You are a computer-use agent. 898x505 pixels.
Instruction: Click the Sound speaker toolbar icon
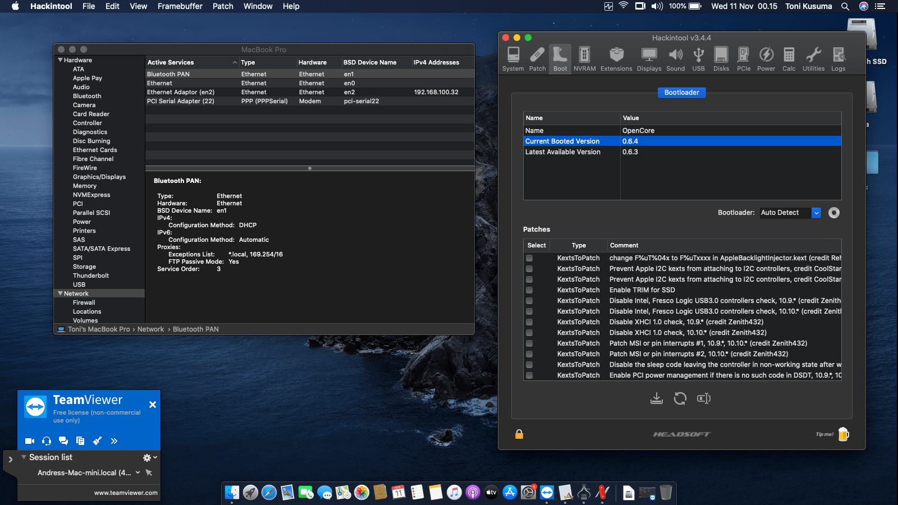676,59
